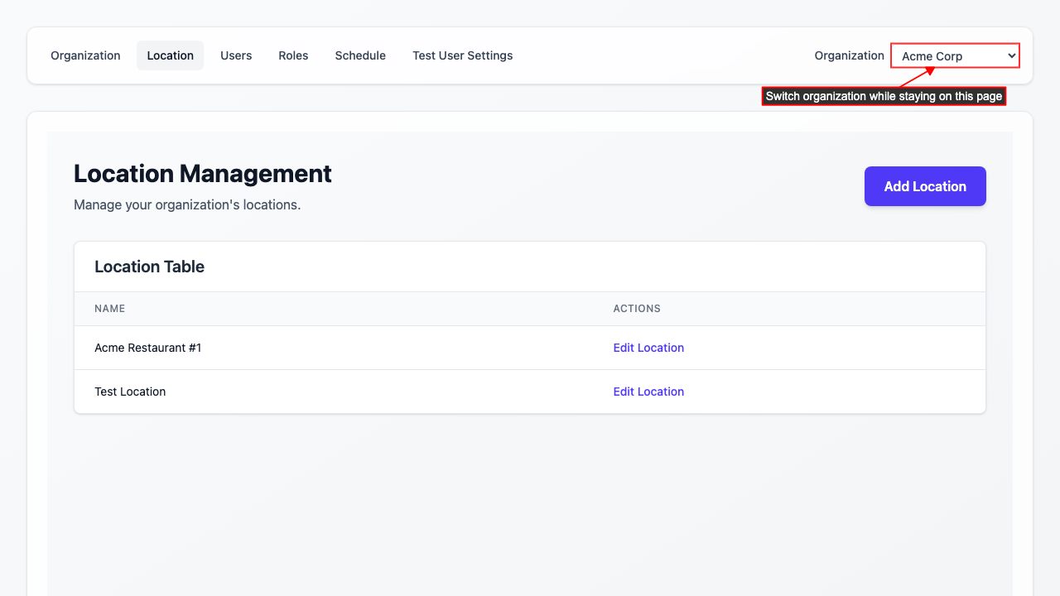Open Edit Location for Test Location
This screenshot has height=596, width=1060.
[648, 392]
